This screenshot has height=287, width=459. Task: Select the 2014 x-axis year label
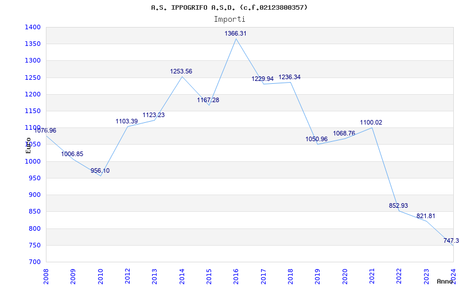coord(182,277)
